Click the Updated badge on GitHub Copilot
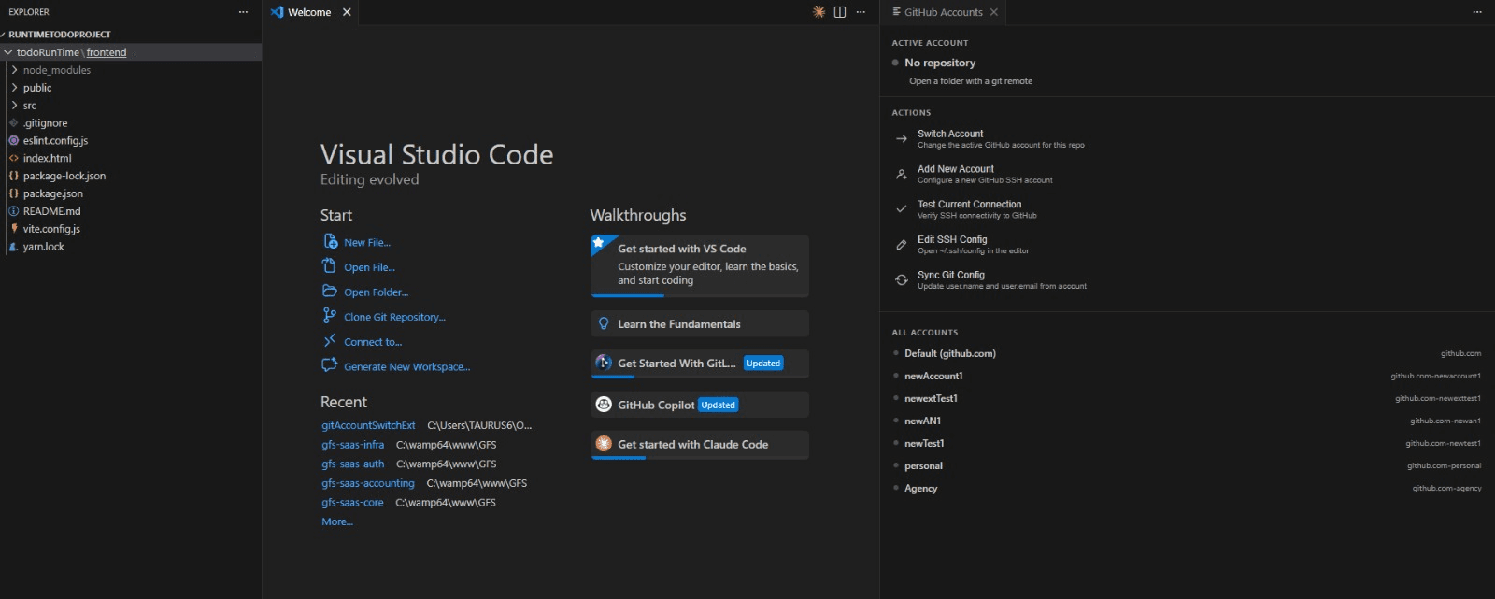 [x=719, y=405]
